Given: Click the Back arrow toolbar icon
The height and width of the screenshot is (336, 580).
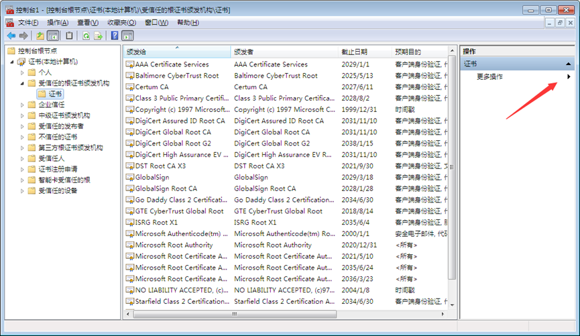Looking at the screenshot, I should (x=11, y=36).
